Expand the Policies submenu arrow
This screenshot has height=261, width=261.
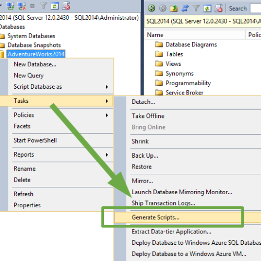107,115
